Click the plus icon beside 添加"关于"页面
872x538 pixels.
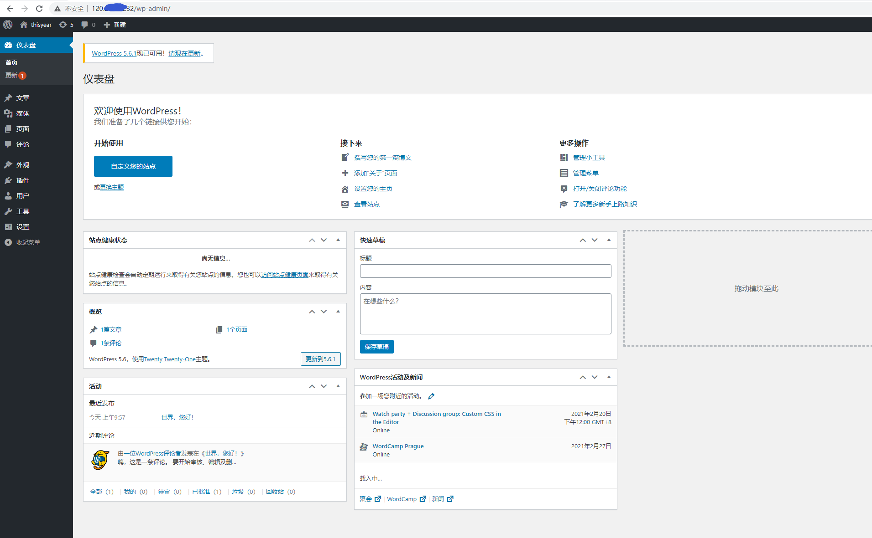click(345, 173)
